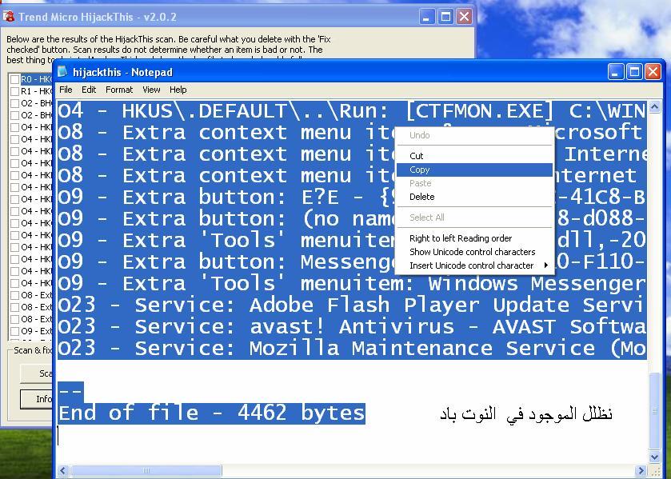
Task: Check the R1 - HK entry checkbox in HijackThis
Action: 14,91
